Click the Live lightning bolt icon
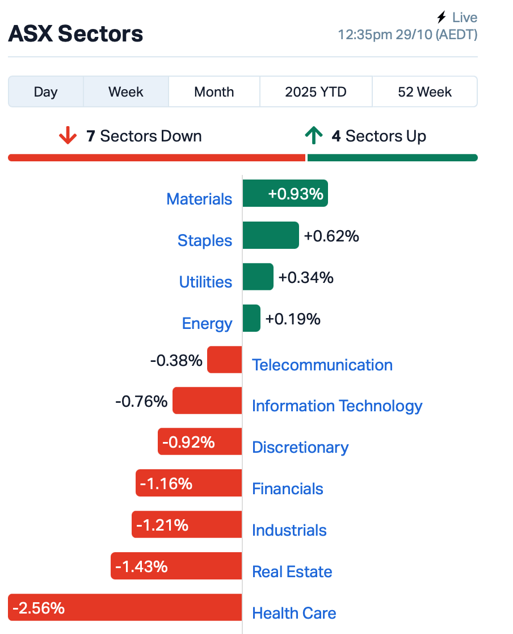Image resolution: width=513 pixels, height=634 pixels. click(x=441, y=18)
